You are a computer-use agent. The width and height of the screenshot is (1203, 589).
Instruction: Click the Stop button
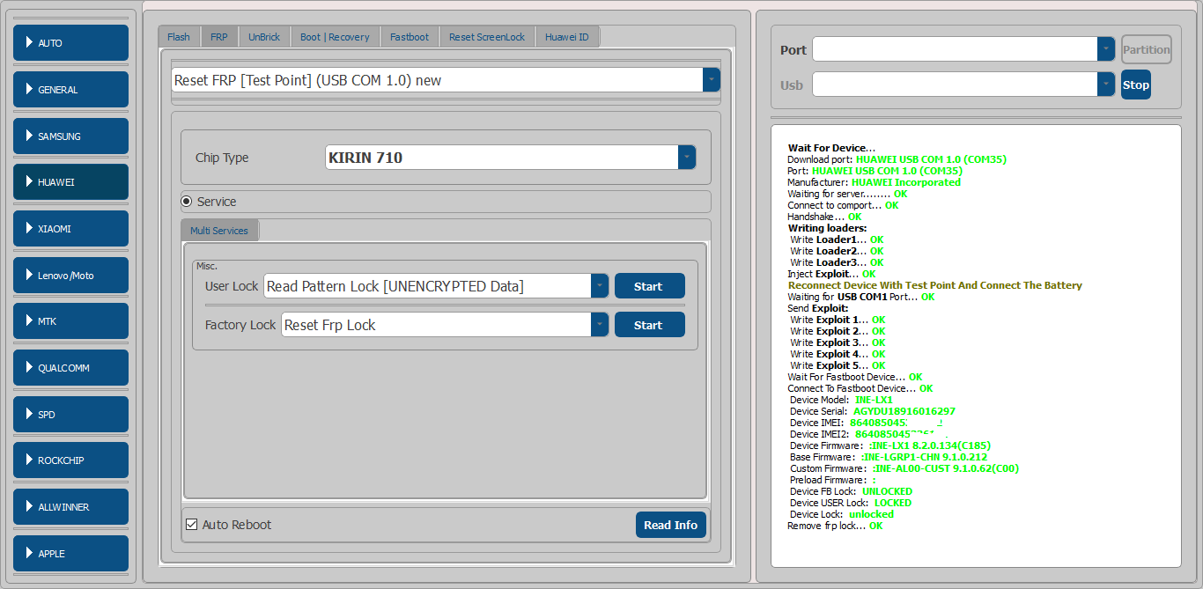click(1136, 85)
